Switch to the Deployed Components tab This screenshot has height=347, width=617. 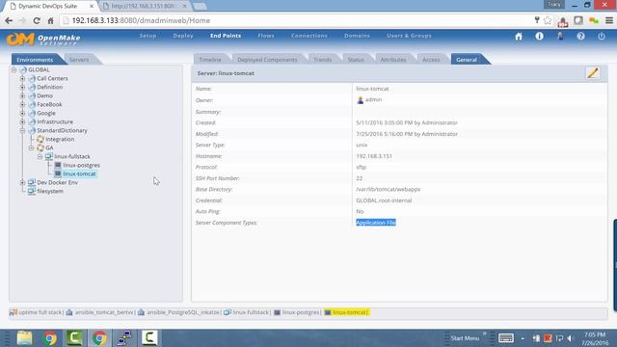point(267,60)
